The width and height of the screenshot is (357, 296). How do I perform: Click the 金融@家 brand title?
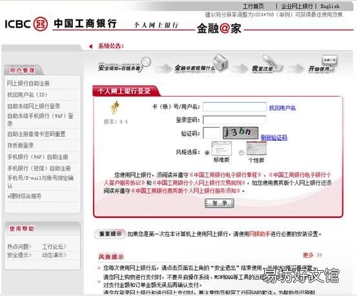219,28
